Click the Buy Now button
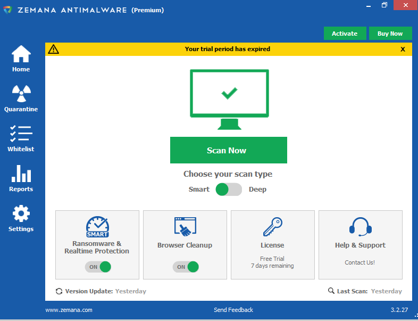The width and height of the screenshot is (418, 321). (390, 34)
